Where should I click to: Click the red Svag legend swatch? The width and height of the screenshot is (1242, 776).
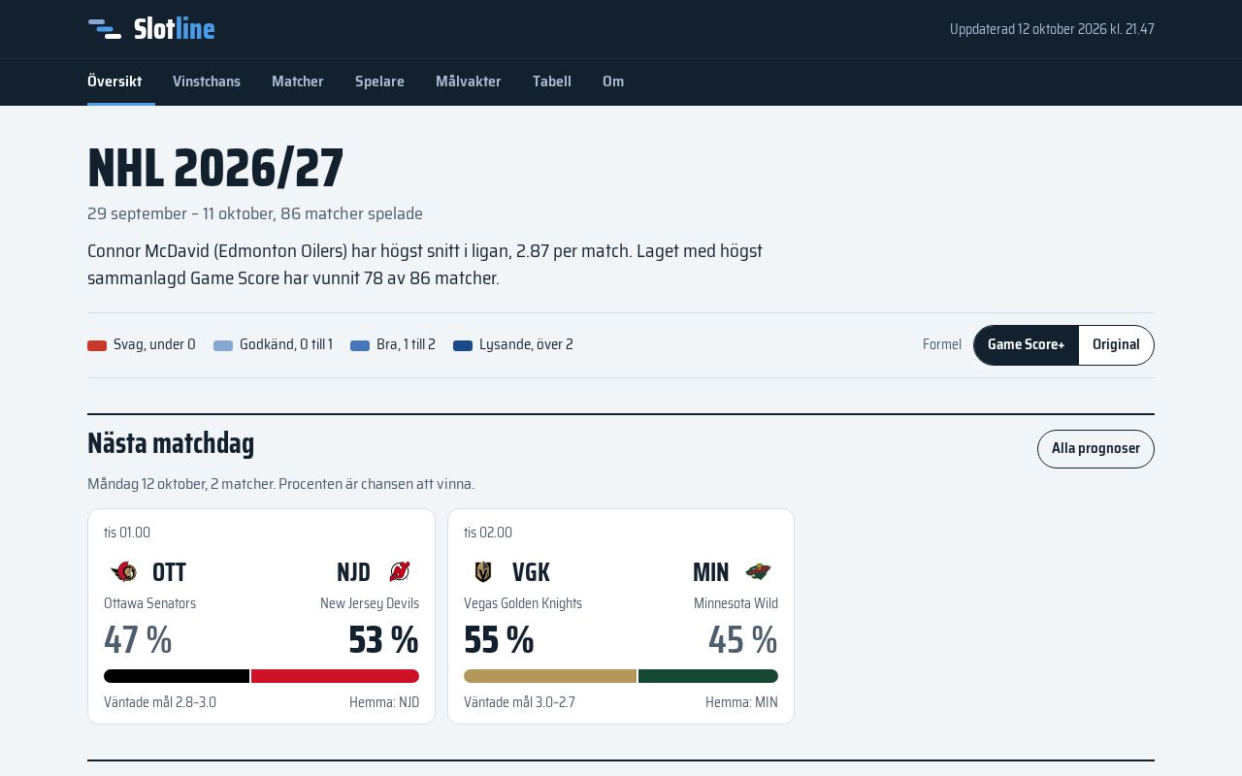click(97, 345)
